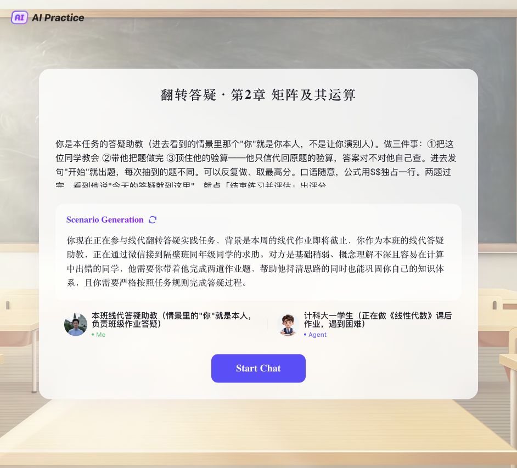Click the student Agent avatar
Viewport: 517px width, 468px height.
click(x=288, y=324)
